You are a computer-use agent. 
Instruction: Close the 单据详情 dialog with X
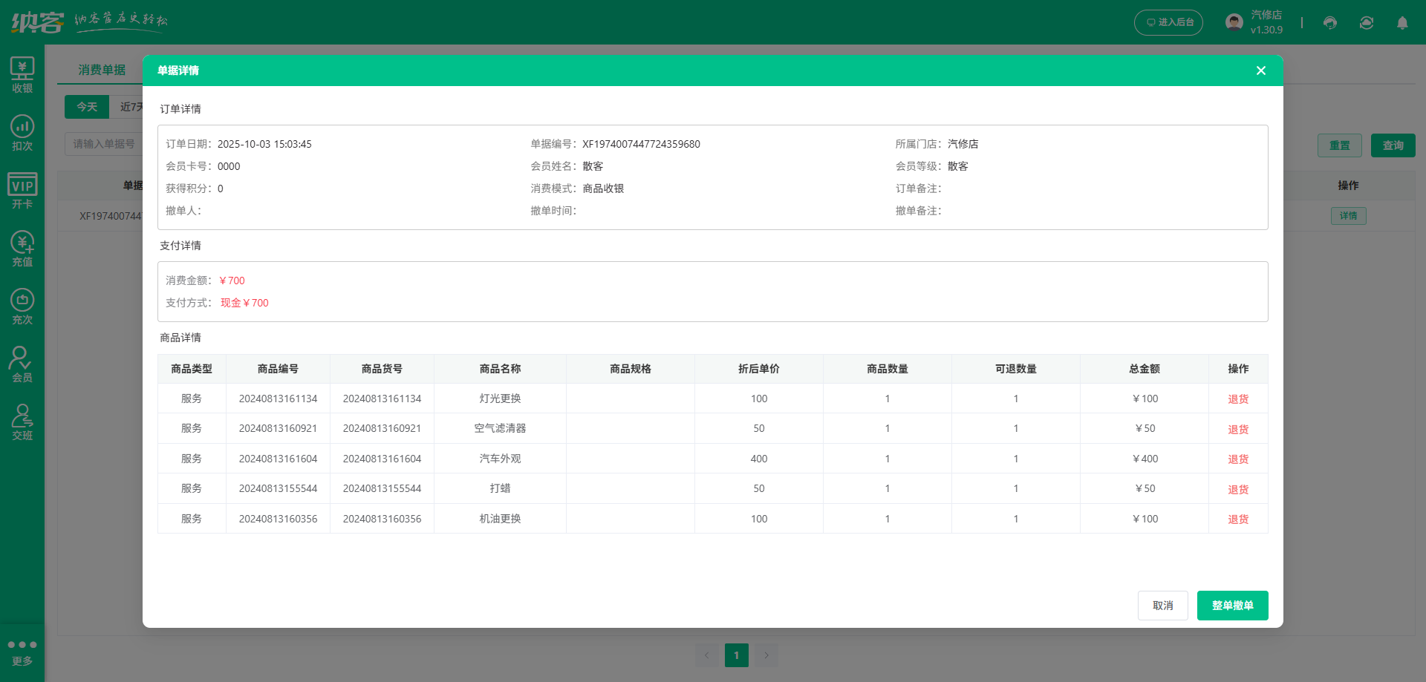pyautogui.click(x=1260, y=71)
